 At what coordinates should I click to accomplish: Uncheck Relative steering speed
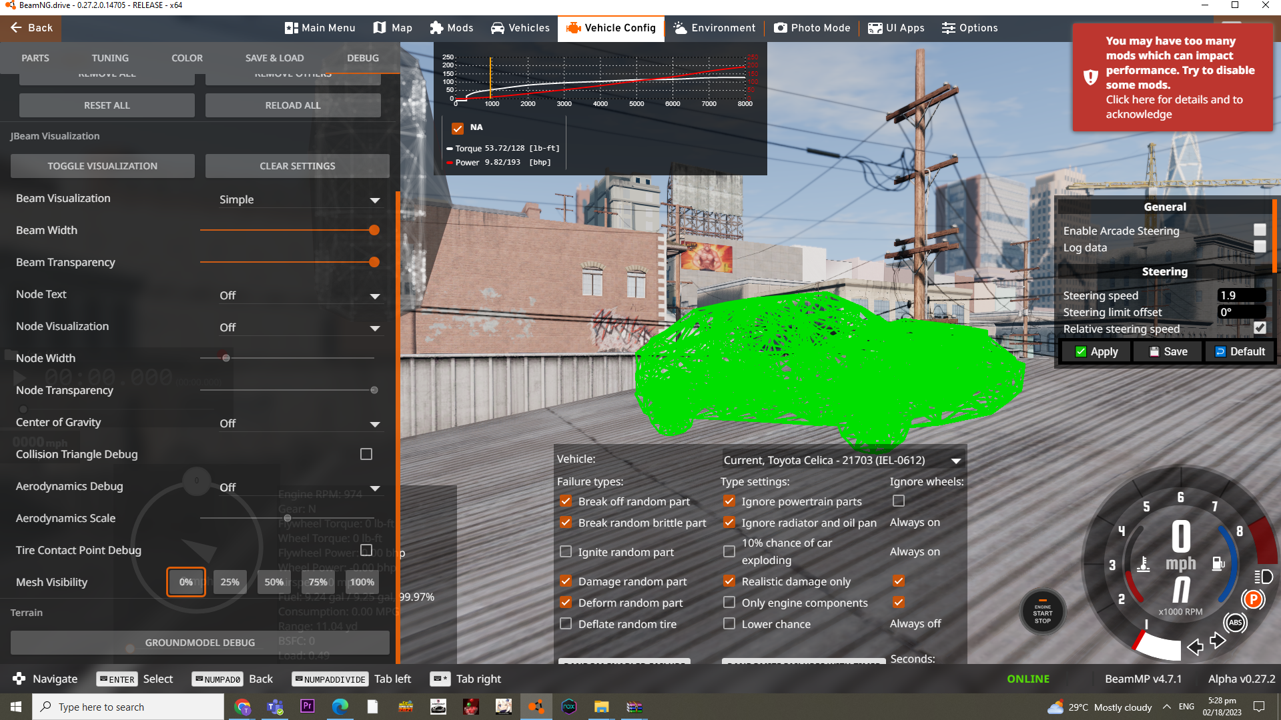(1260, 328)
